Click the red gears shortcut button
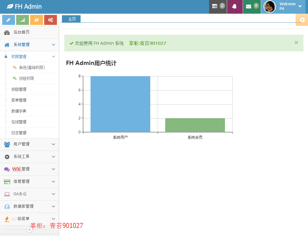The width and height of the screenshot is (308, 236). click(x=50, y=20)
